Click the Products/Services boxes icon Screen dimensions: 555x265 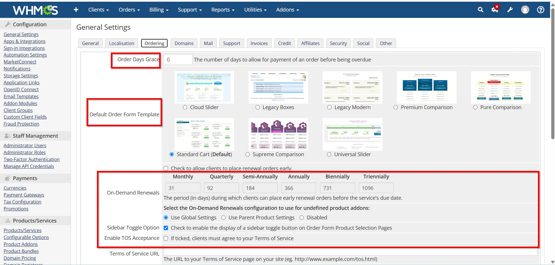point(8,221)
